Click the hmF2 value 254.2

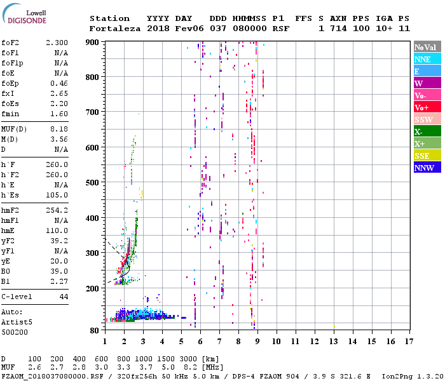[x=57, y=211]
